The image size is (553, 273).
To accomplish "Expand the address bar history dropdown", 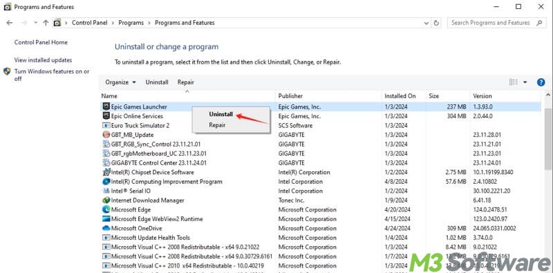I will pyautogui.click(x=427, y=23).
